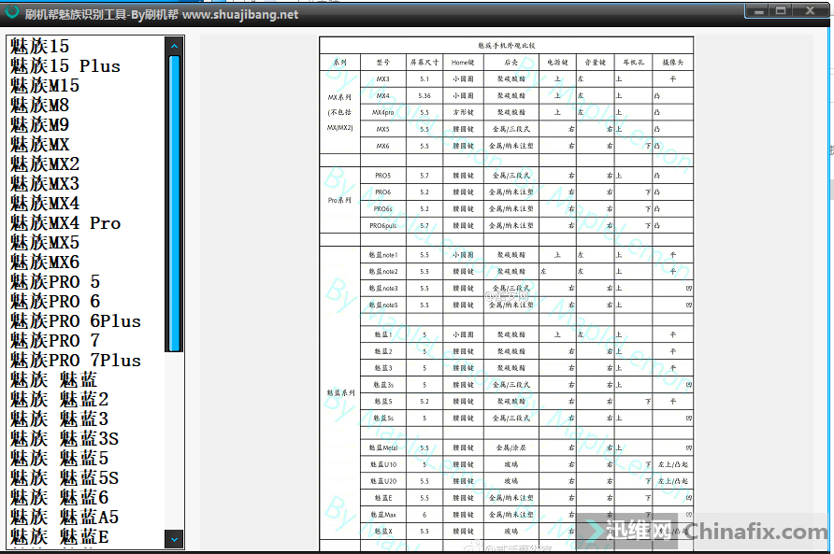This screenshot has width=834, height=554.
Task: Select 魅族MX2 in the list
Action: (x=45, y=164)
